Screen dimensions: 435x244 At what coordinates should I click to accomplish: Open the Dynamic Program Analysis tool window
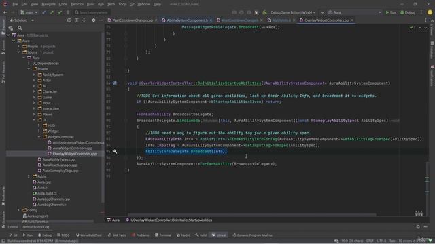click(252, 235)
